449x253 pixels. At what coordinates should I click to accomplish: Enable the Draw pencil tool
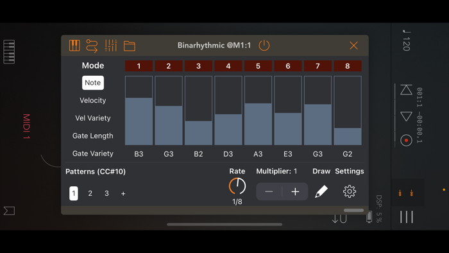pos(321,191)
